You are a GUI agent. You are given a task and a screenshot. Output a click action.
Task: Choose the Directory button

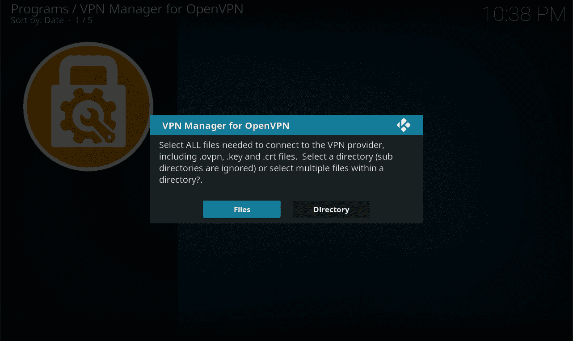tap(331, 210)
